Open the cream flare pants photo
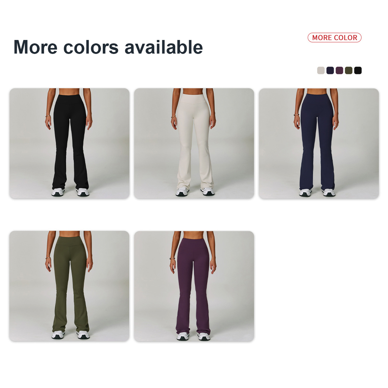Image resolution: width=388 pixels, height=388 pixels. pyautogui.click(x=194, y=144)
